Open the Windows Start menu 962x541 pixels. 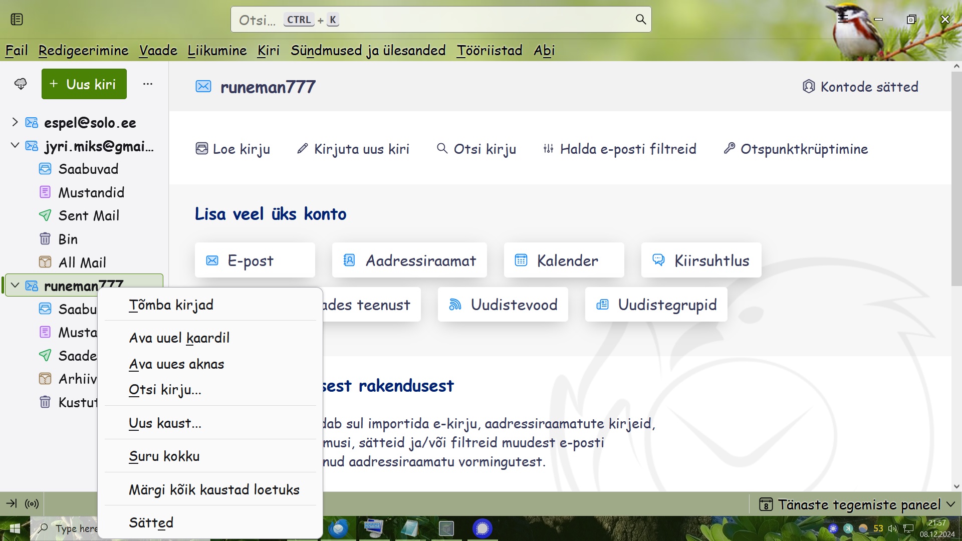(15, 528)
